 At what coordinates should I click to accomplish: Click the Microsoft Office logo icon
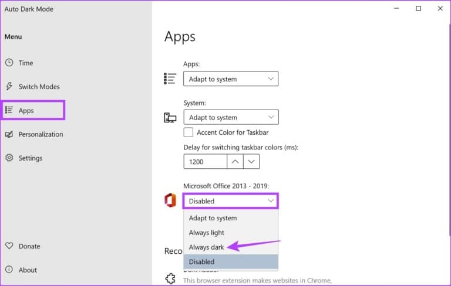coord(170,200)
